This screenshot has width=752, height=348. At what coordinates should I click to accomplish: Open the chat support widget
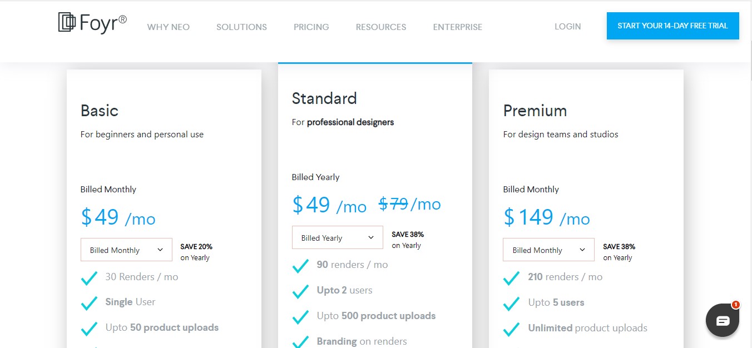[x=722, y=320]
